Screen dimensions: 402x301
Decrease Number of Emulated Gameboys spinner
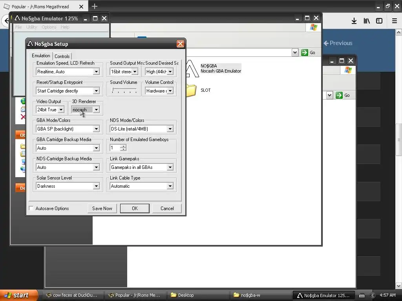pyautogui.click(x=124, y=149)
